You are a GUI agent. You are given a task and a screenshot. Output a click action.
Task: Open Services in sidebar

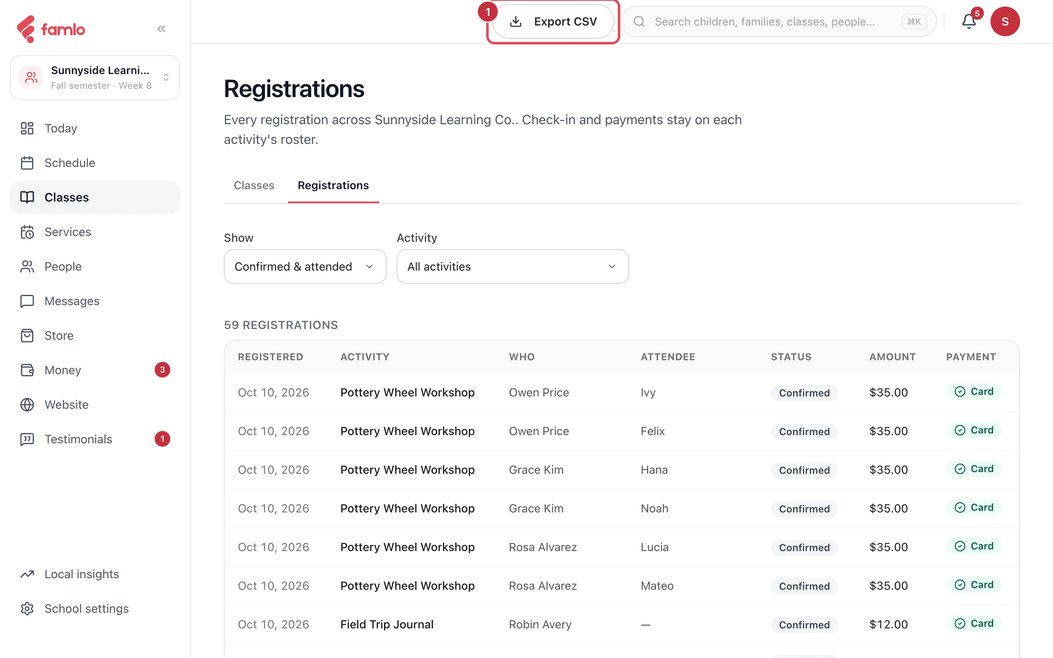coord(95,232)
